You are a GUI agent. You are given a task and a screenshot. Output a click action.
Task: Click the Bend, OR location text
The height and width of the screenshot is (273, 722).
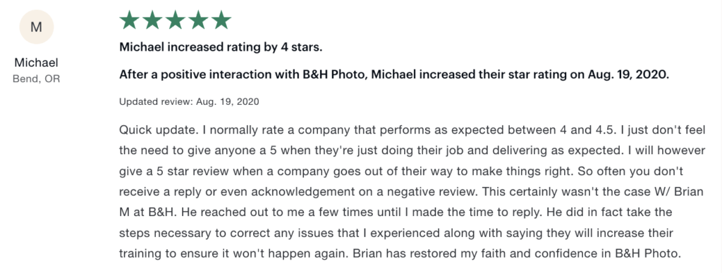click(x=37, y=79)
